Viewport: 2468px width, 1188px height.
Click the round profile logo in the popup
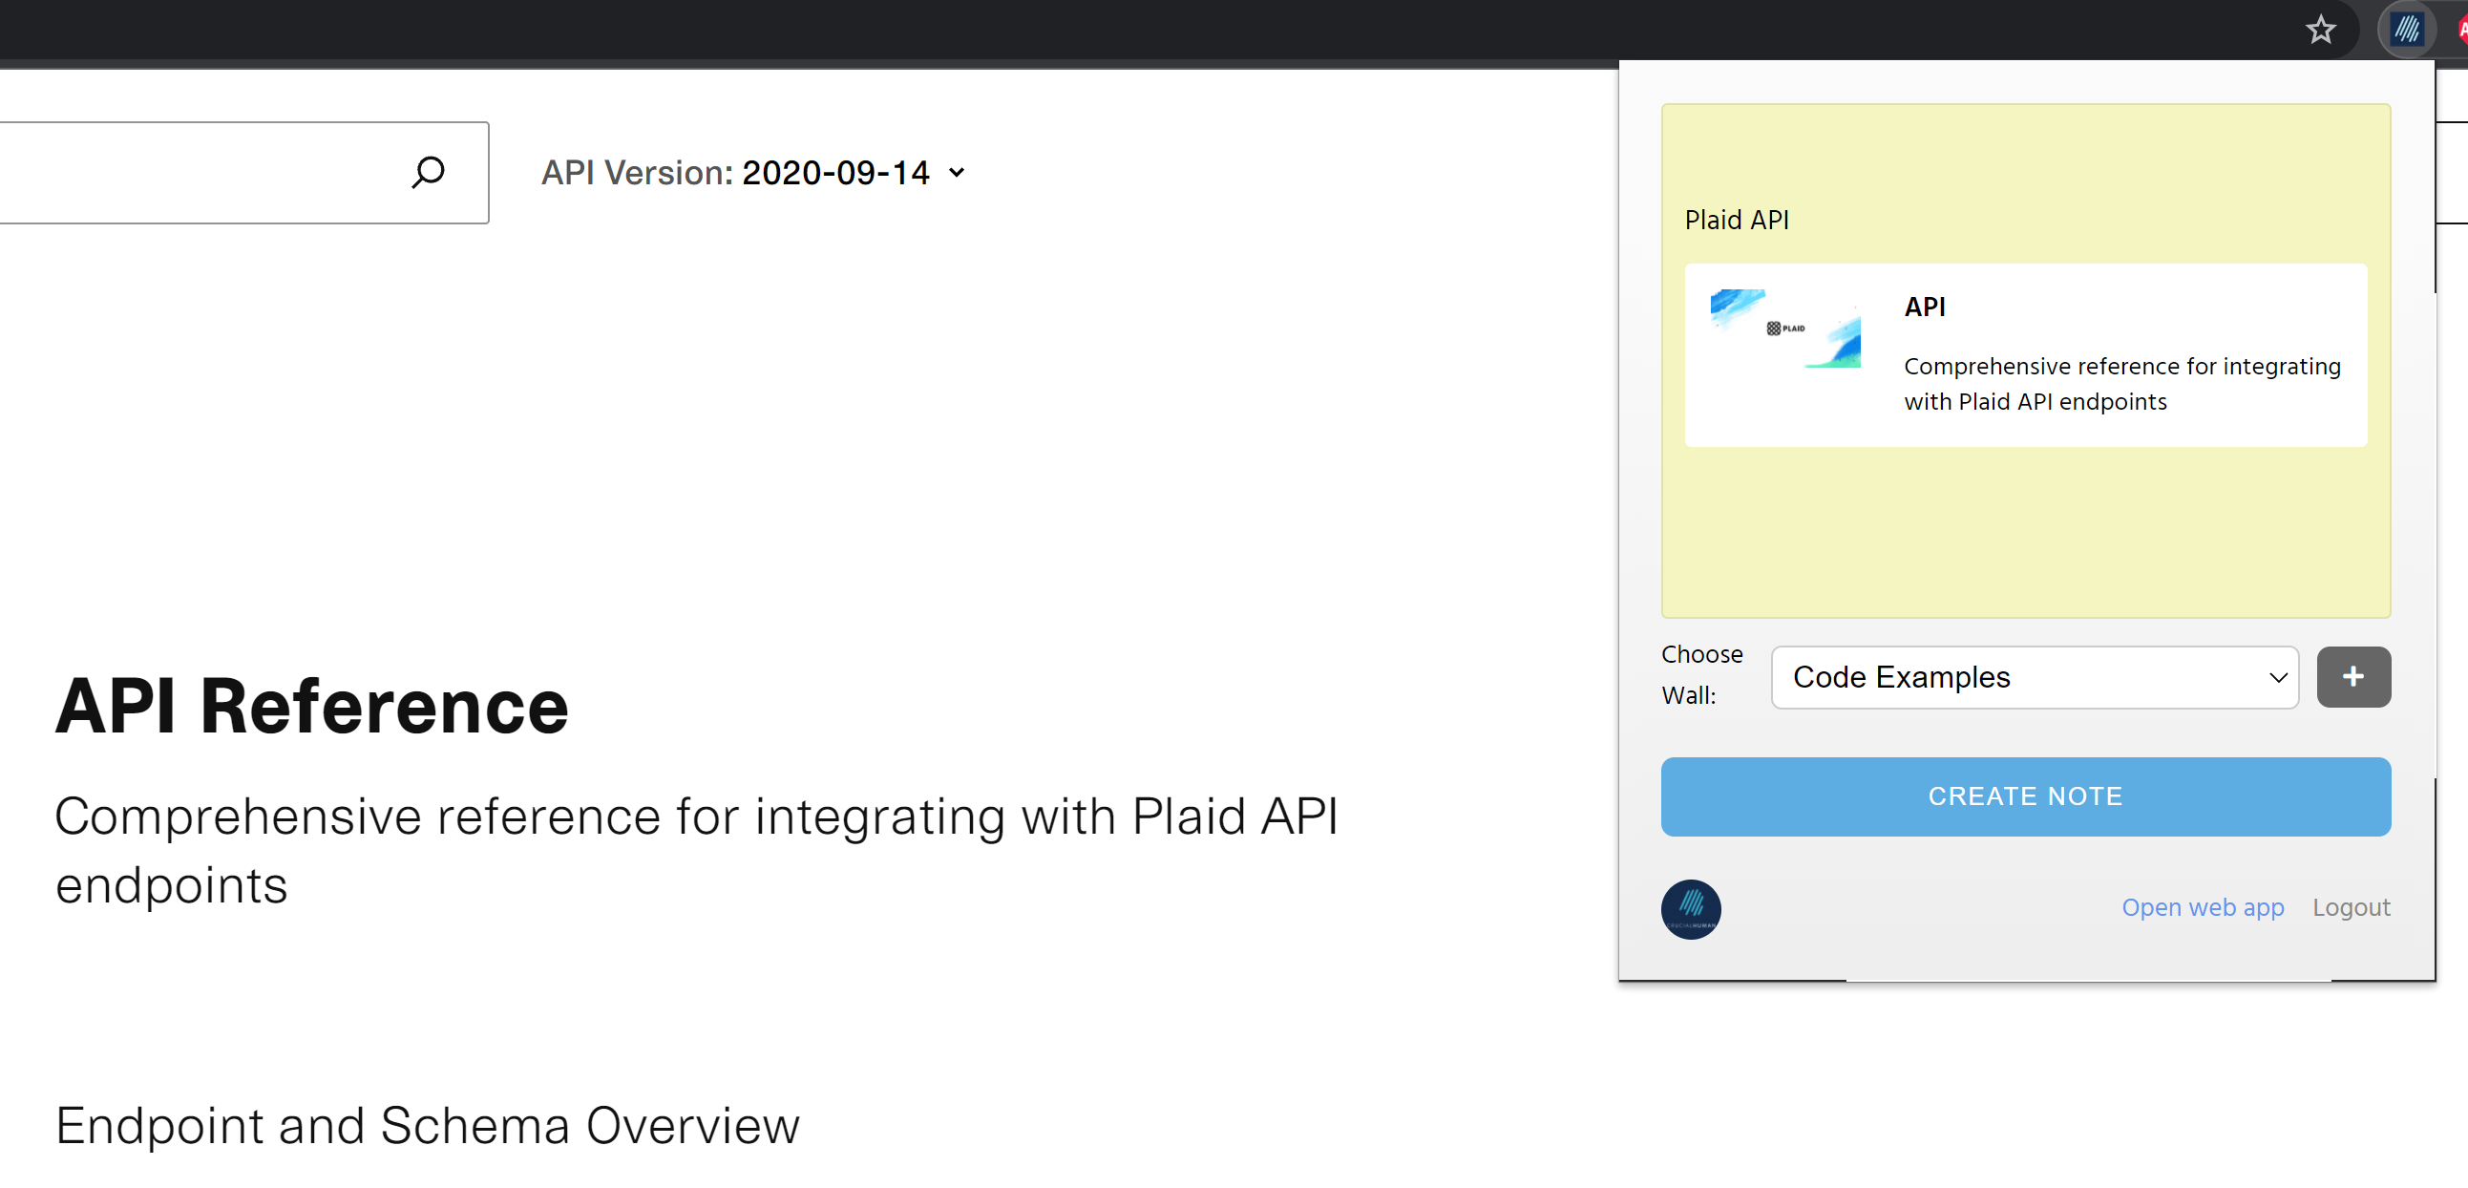click(x=1690, y=908)
